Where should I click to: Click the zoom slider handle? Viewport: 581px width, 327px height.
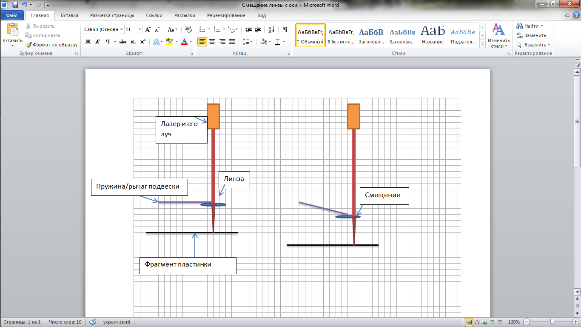coord(552,322)
